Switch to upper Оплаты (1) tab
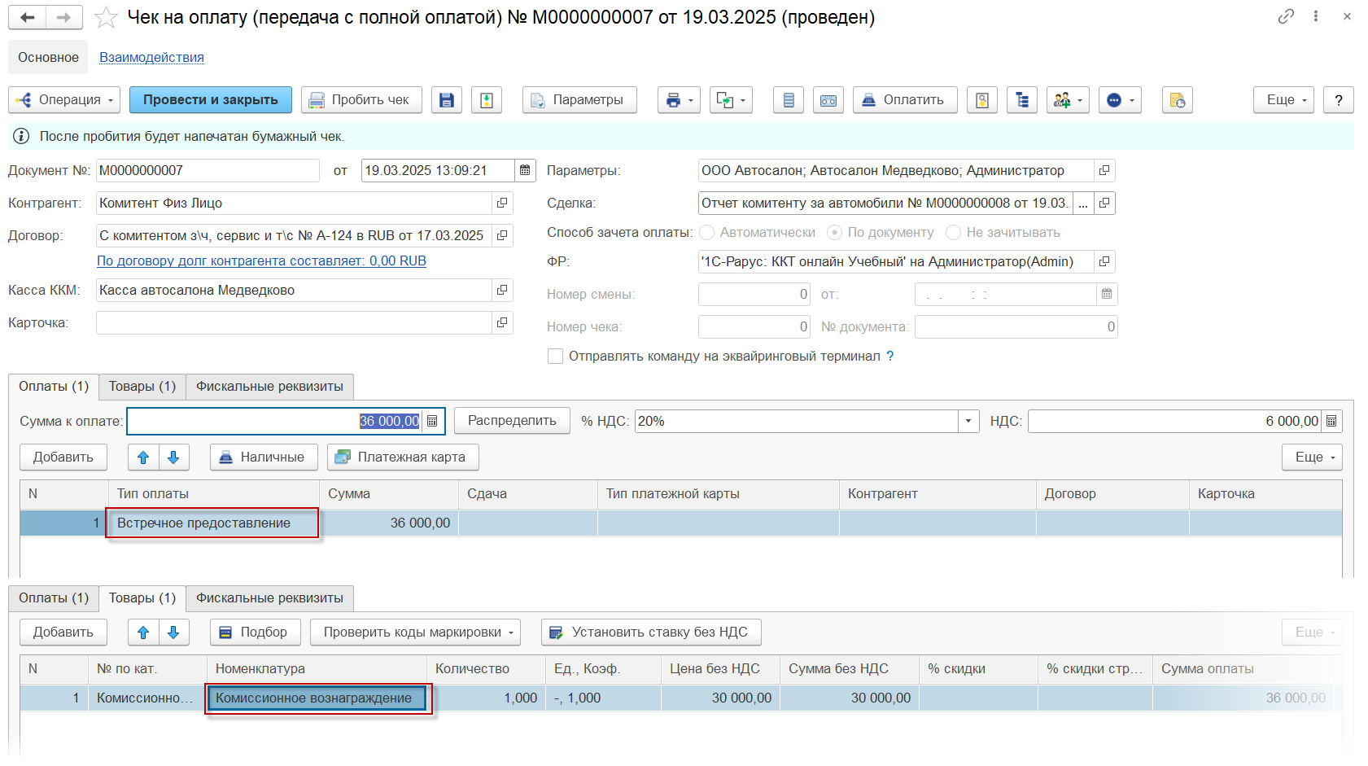 [x=54, y=387]
